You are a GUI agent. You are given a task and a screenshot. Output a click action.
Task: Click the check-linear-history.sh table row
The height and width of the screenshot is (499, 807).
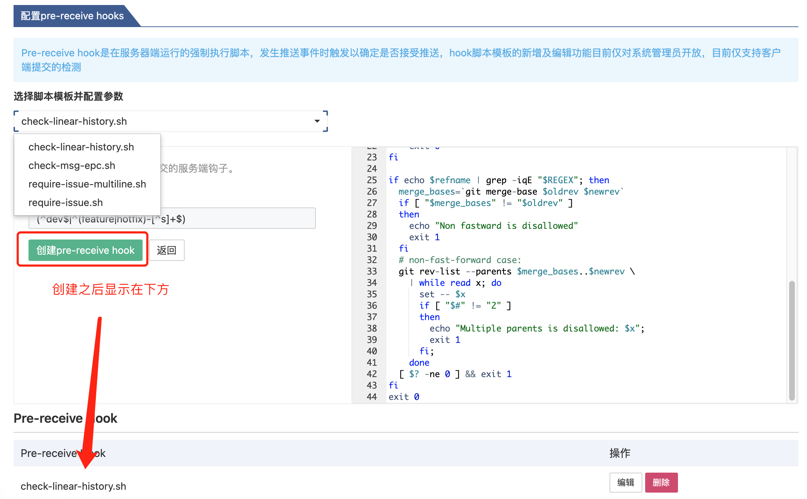(73, 486)
